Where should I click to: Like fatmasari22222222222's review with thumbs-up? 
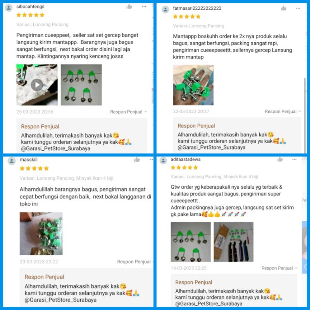coord(284,8)
